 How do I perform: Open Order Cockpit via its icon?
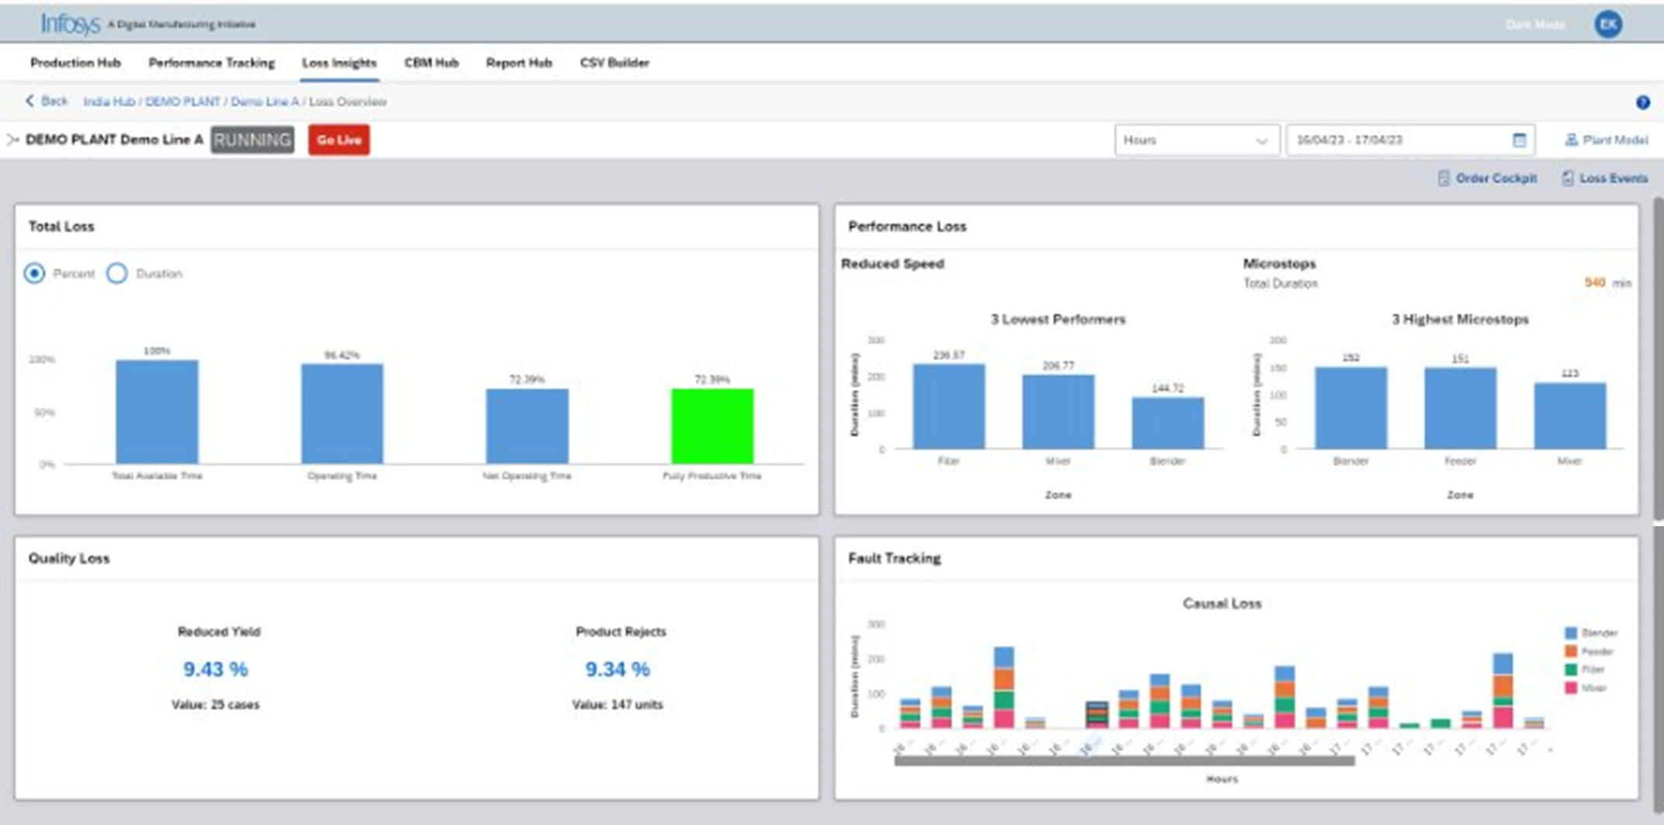point(1443,179)
